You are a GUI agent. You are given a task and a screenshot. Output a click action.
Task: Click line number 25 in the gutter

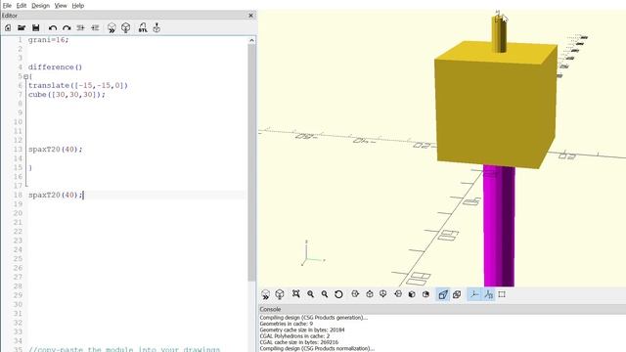[18, 258]
